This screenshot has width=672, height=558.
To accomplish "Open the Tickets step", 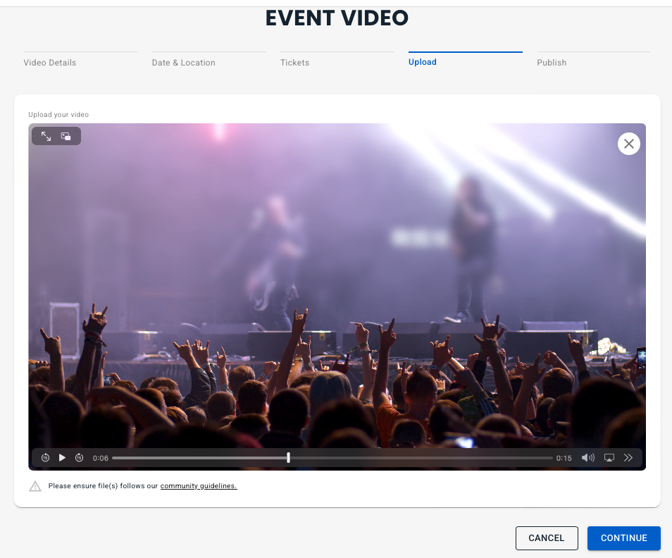I will click(295, 63).
